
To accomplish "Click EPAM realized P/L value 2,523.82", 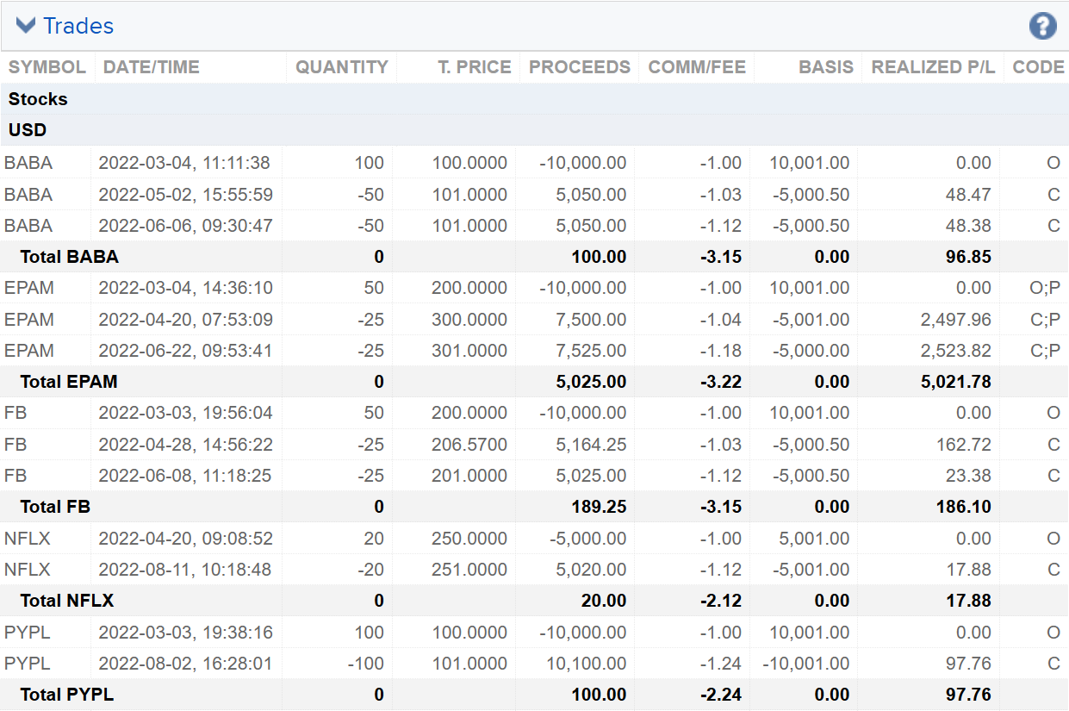I will (x=956, y=351).
